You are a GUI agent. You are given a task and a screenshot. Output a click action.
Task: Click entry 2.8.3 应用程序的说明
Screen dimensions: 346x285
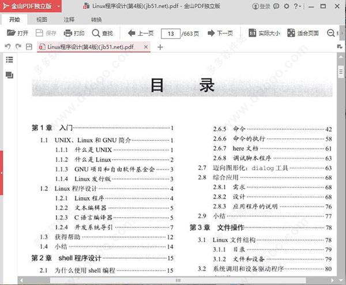tap(272, 207)
